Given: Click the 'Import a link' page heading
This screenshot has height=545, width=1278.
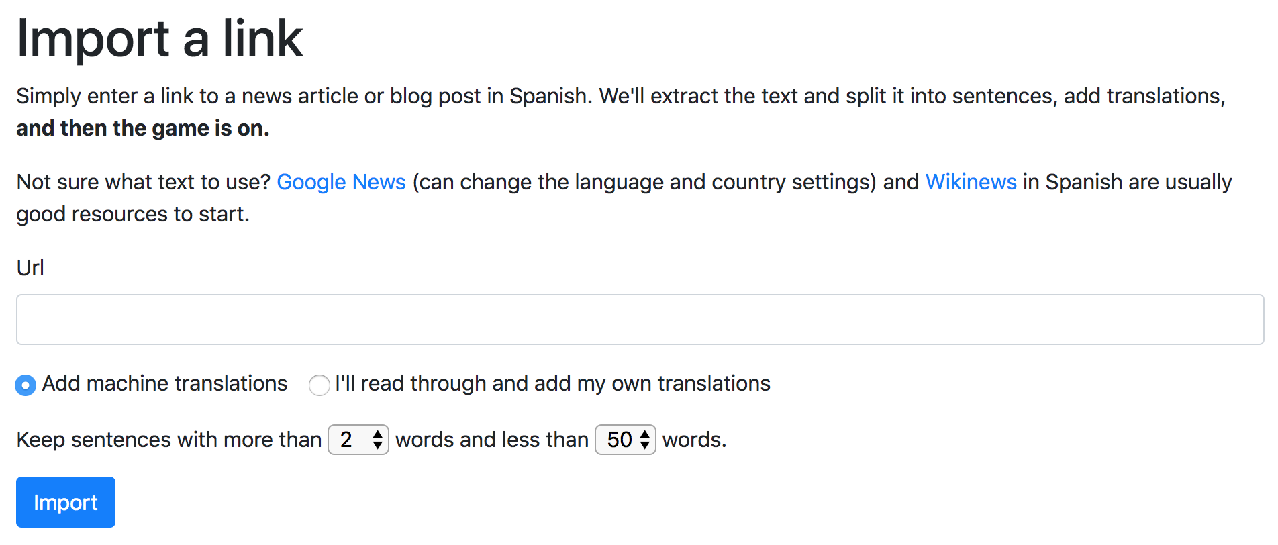Looking at the screenshot, I should tap(160, 38).
